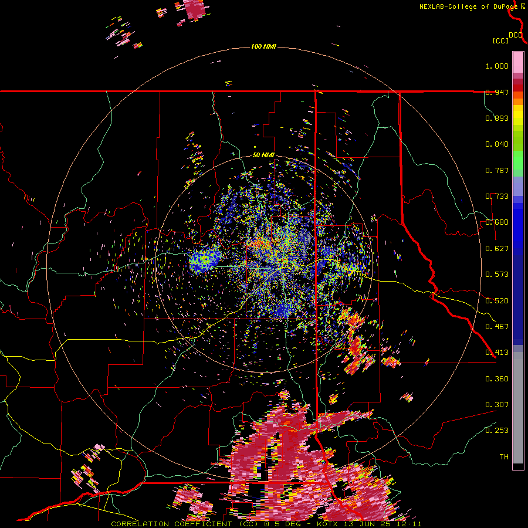This screenshot has height=528, width=528.
Task: Click the 0.733 scale value
Action: (x=497, y=197)
